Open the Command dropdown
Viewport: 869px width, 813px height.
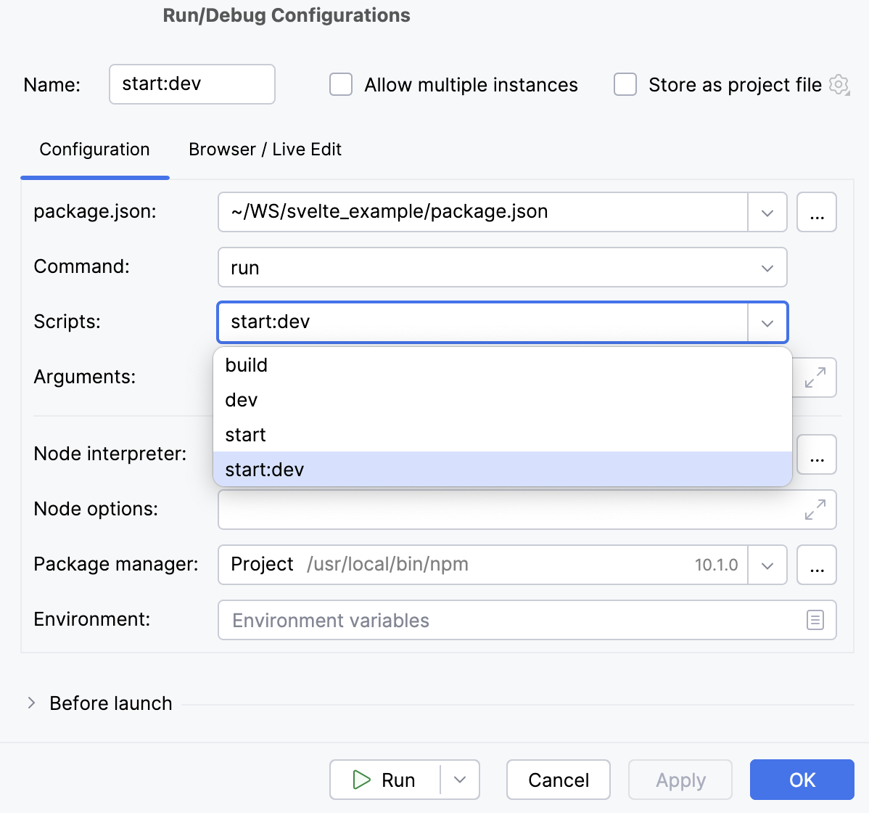point(767,267)
